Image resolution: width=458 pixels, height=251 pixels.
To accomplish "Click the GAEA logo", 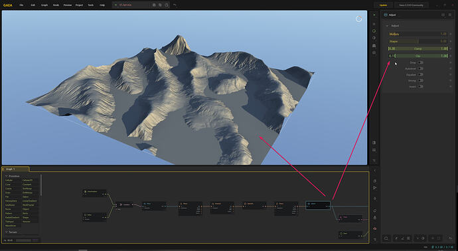I will [7, 5].
